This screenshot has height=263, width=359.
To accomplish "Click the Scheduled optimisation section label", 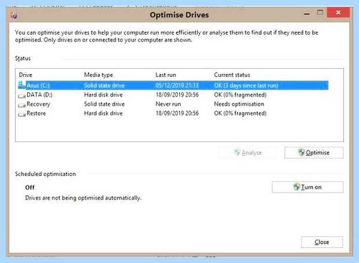I will coord(45,174).
